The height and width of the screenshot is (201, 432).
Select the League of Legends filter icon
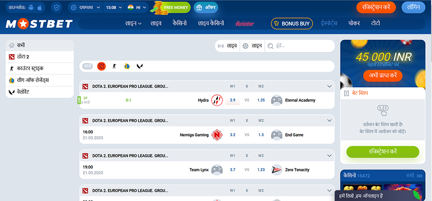click(x=127, y=66)
